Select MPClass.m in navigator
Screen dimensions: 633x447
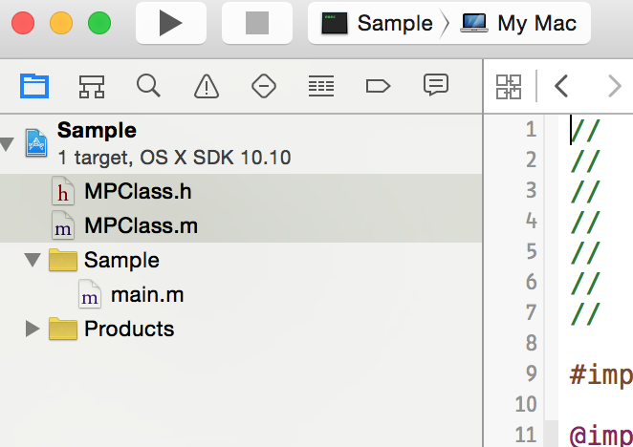pos(241,225)
